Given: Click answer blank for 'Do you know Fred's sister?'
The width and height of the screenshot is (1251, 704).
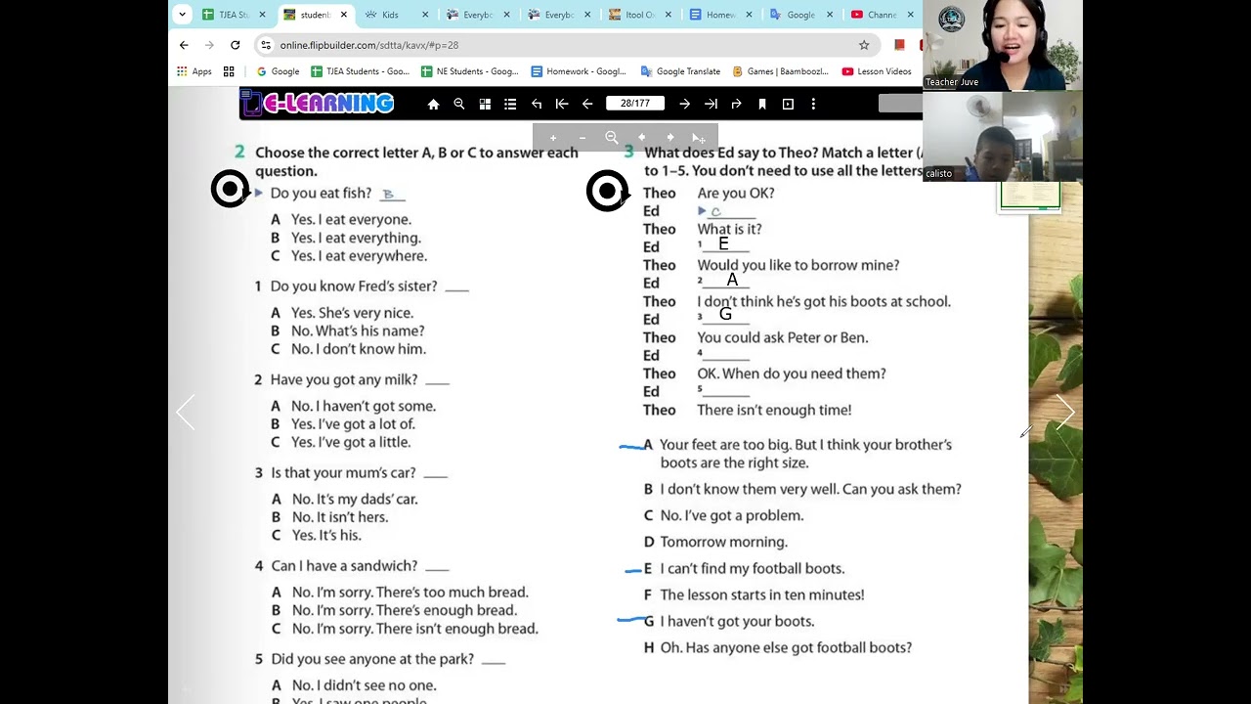Looking at the screenshot, I should tap(456, 286).
